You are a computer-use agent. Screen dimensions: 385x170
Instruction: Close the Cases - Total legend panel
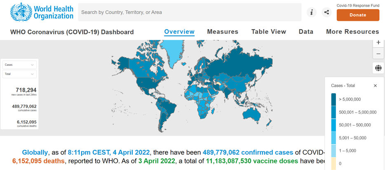click(375, 85)
